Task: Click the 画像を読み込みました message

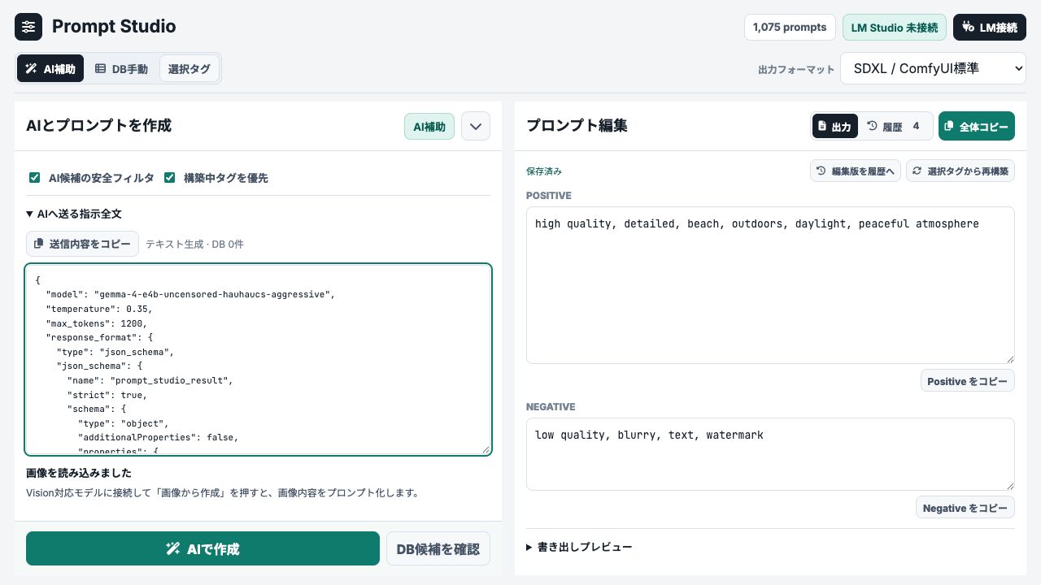Action: pos(79,473)
